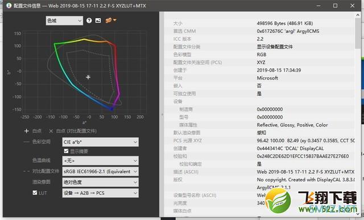Open the CIE a*b* color space dropdown
This screenshot has width=364, height=220.
[101, 142]
